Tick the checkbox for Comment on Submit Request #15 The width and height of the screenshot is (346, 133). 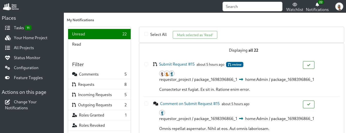[146, 104]
